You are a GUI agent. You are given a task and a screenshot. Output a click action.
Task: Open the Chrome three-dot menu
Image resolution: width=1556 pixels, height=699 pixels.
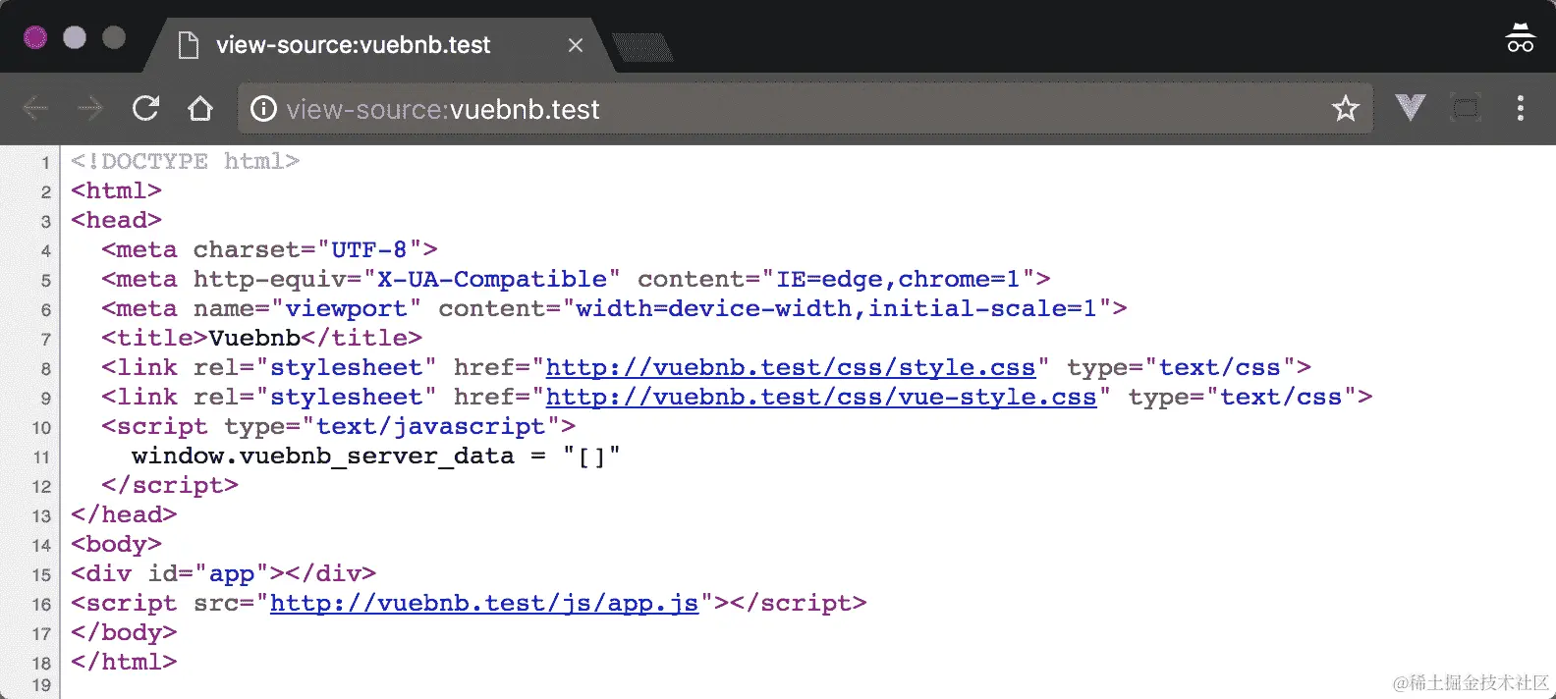click(1521, 108)
